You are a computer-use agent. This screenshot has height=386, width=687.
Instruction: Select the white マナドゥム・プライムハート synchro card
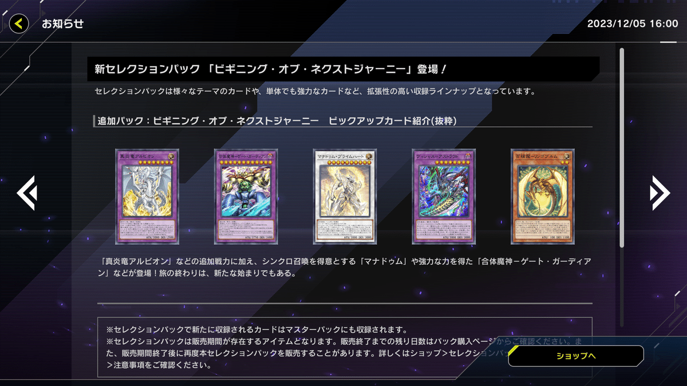click(x=344, y=196)
